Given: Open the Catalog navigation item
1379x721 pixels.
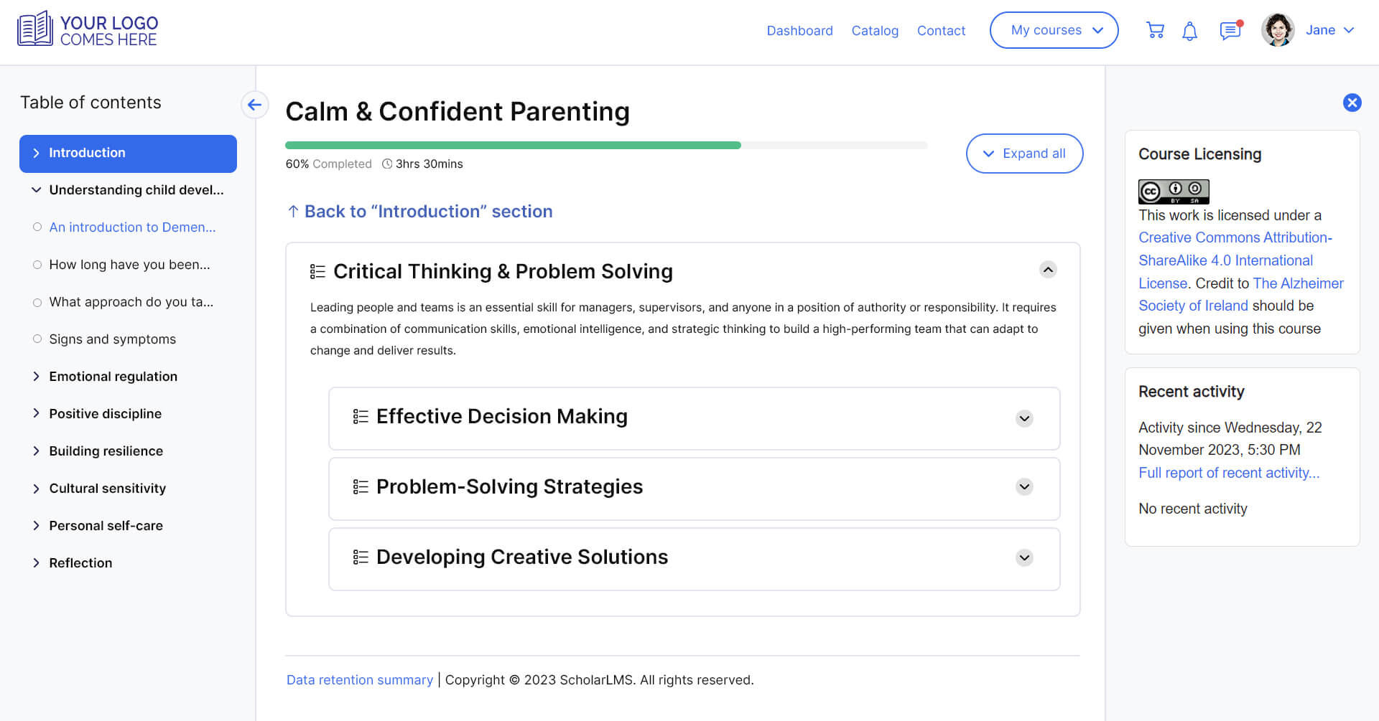Looking at the screenshot, I should coord(875,30).
